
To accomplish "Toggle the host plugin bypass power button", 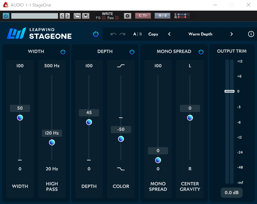I will coord(6,16).
